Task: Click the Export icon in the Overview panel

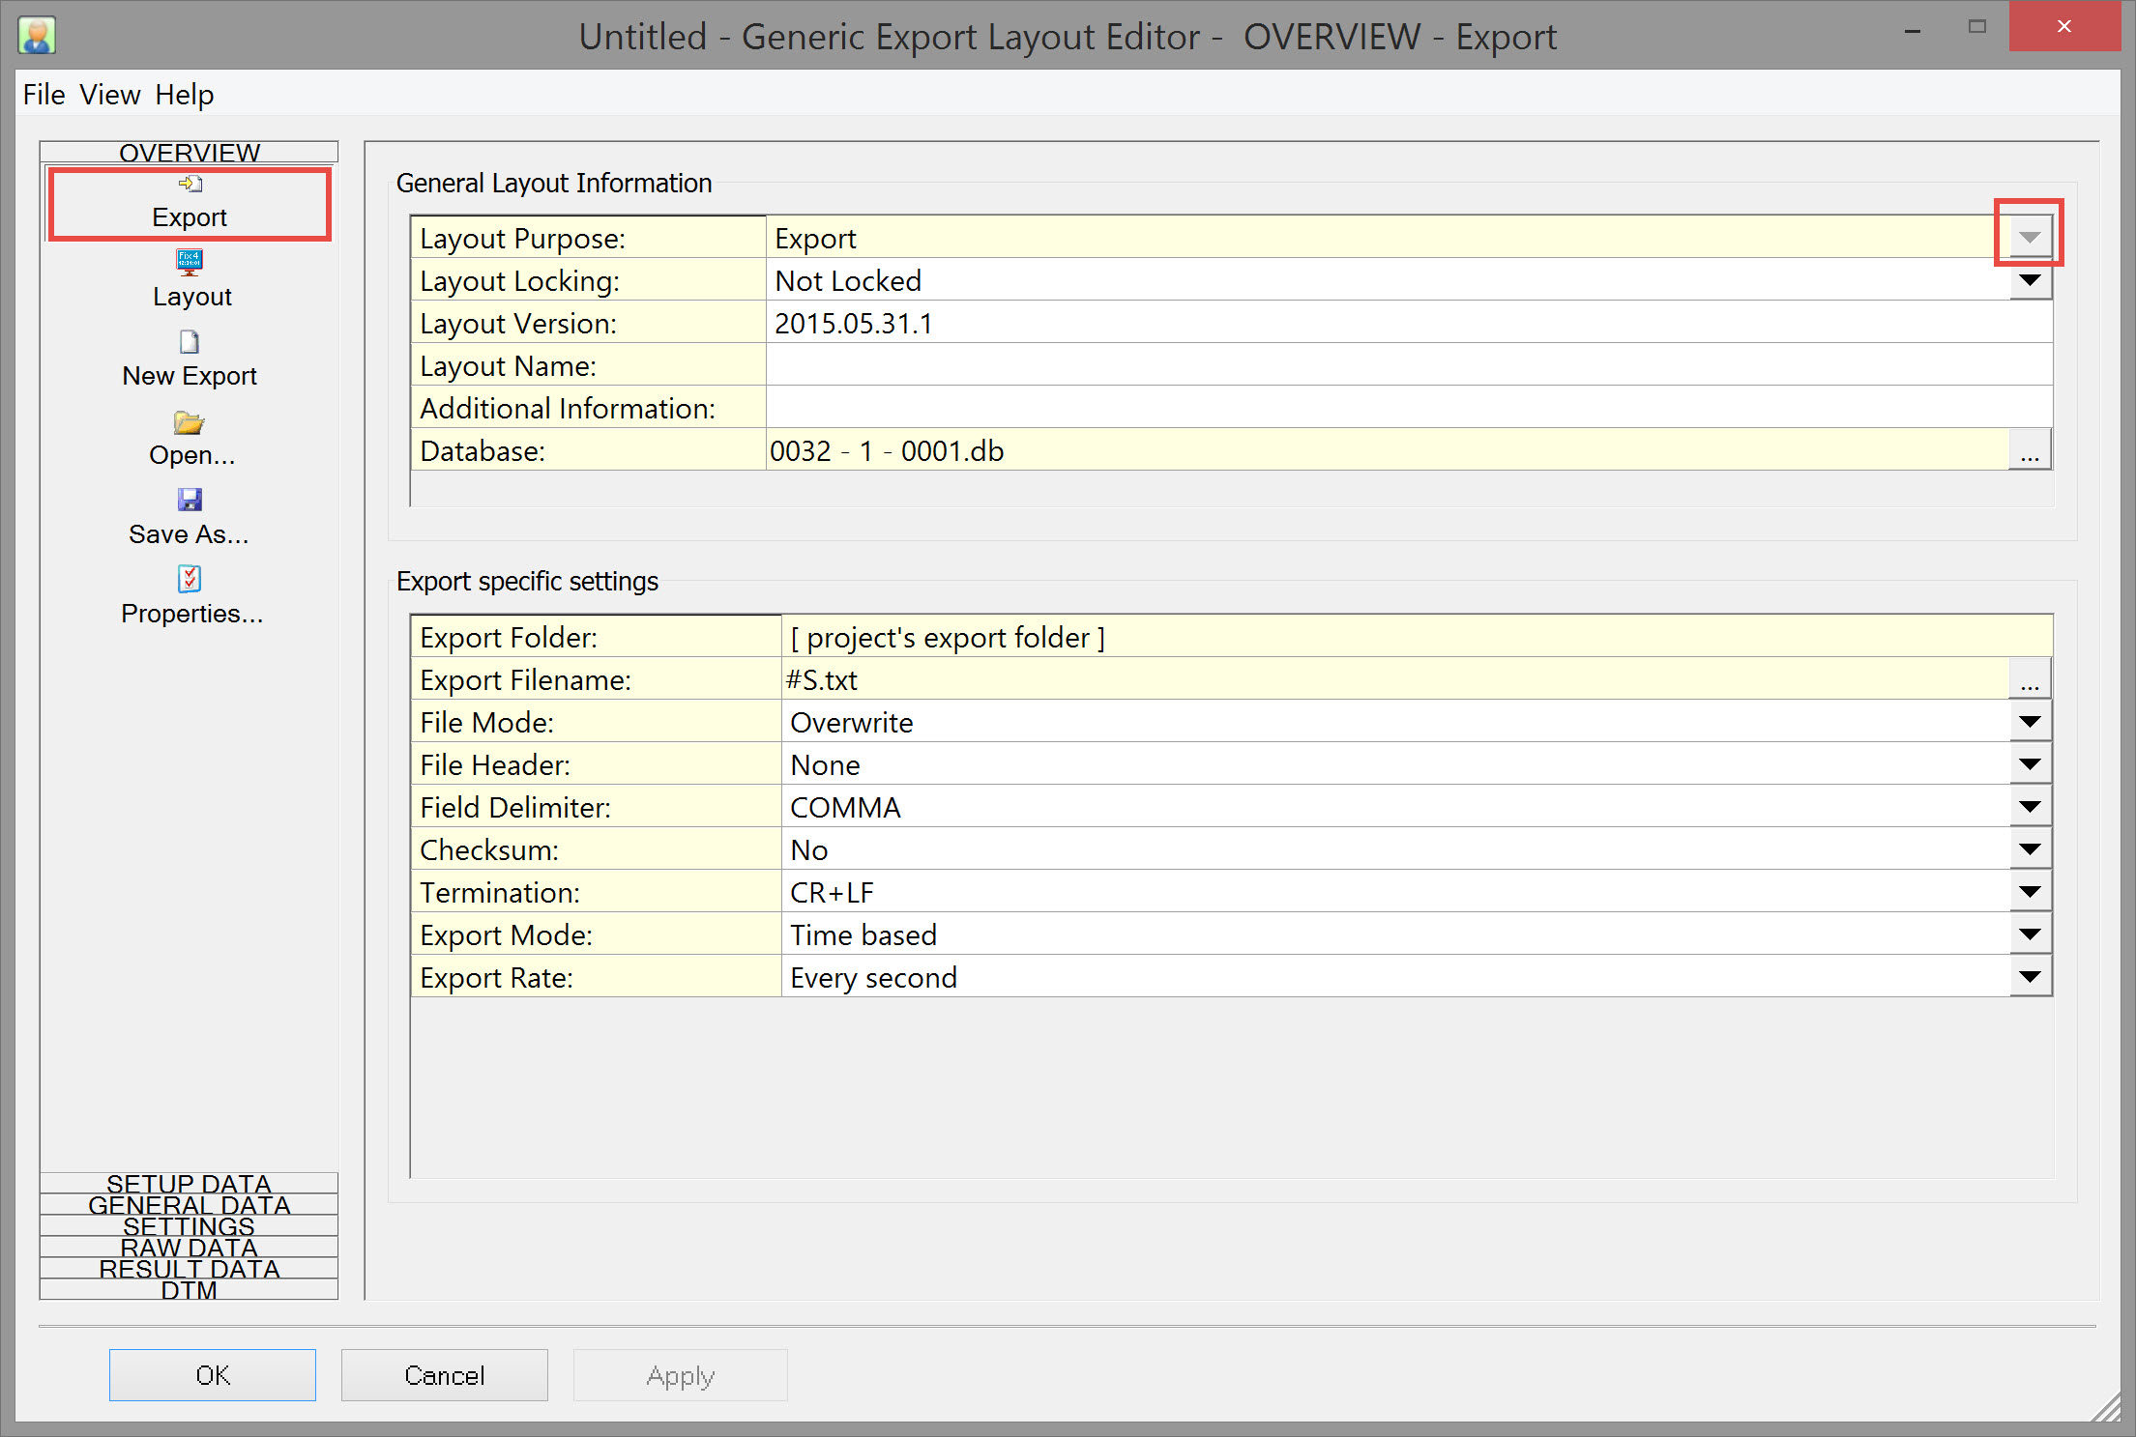Action: (x=190, y=184)
